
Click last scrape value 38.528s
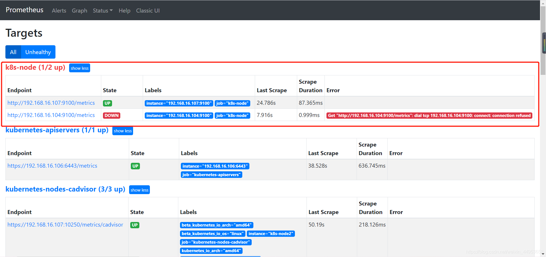pyautogui.click(x=318, y=166)
